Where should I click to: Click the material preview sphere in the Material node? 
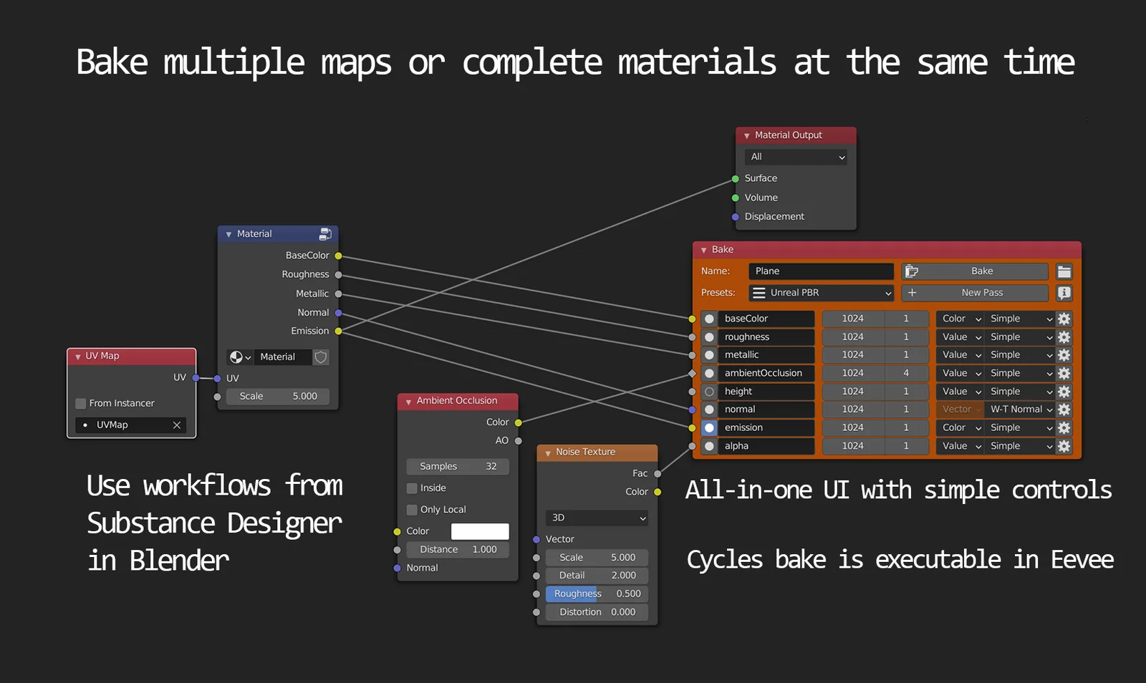click(236, 357)
